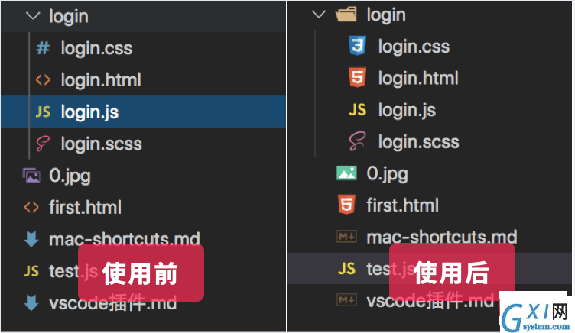Click blue arrow icon beside vscode插件.md
Image resolution: width=575 pixels, height=333 pixels.
tap(31, 303)
